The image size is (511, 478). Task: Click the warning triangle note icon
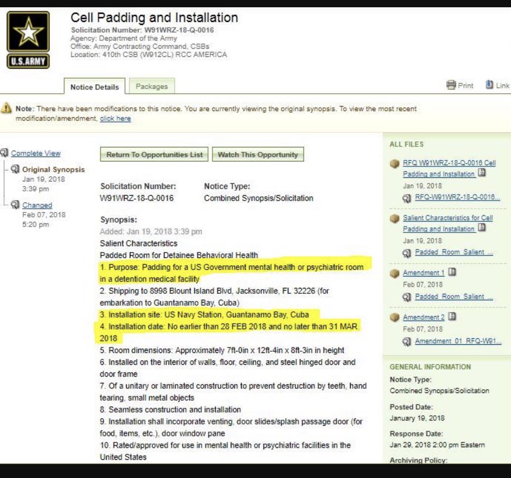click(7, 110)
